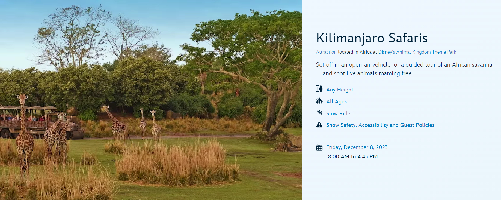Click the Kilimanjaro Safaris heading
Screen dimensions: 501x200
click(x=372, y=38)
